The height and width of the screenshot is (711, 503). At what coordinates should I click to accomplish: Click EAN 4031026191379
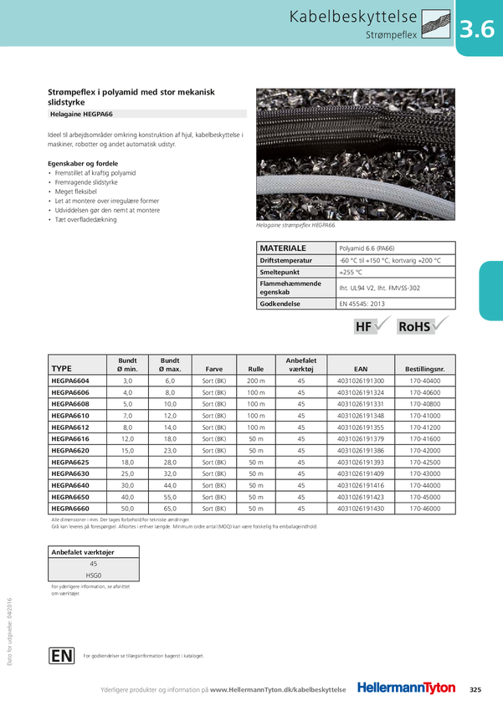[x=361, y=439]
